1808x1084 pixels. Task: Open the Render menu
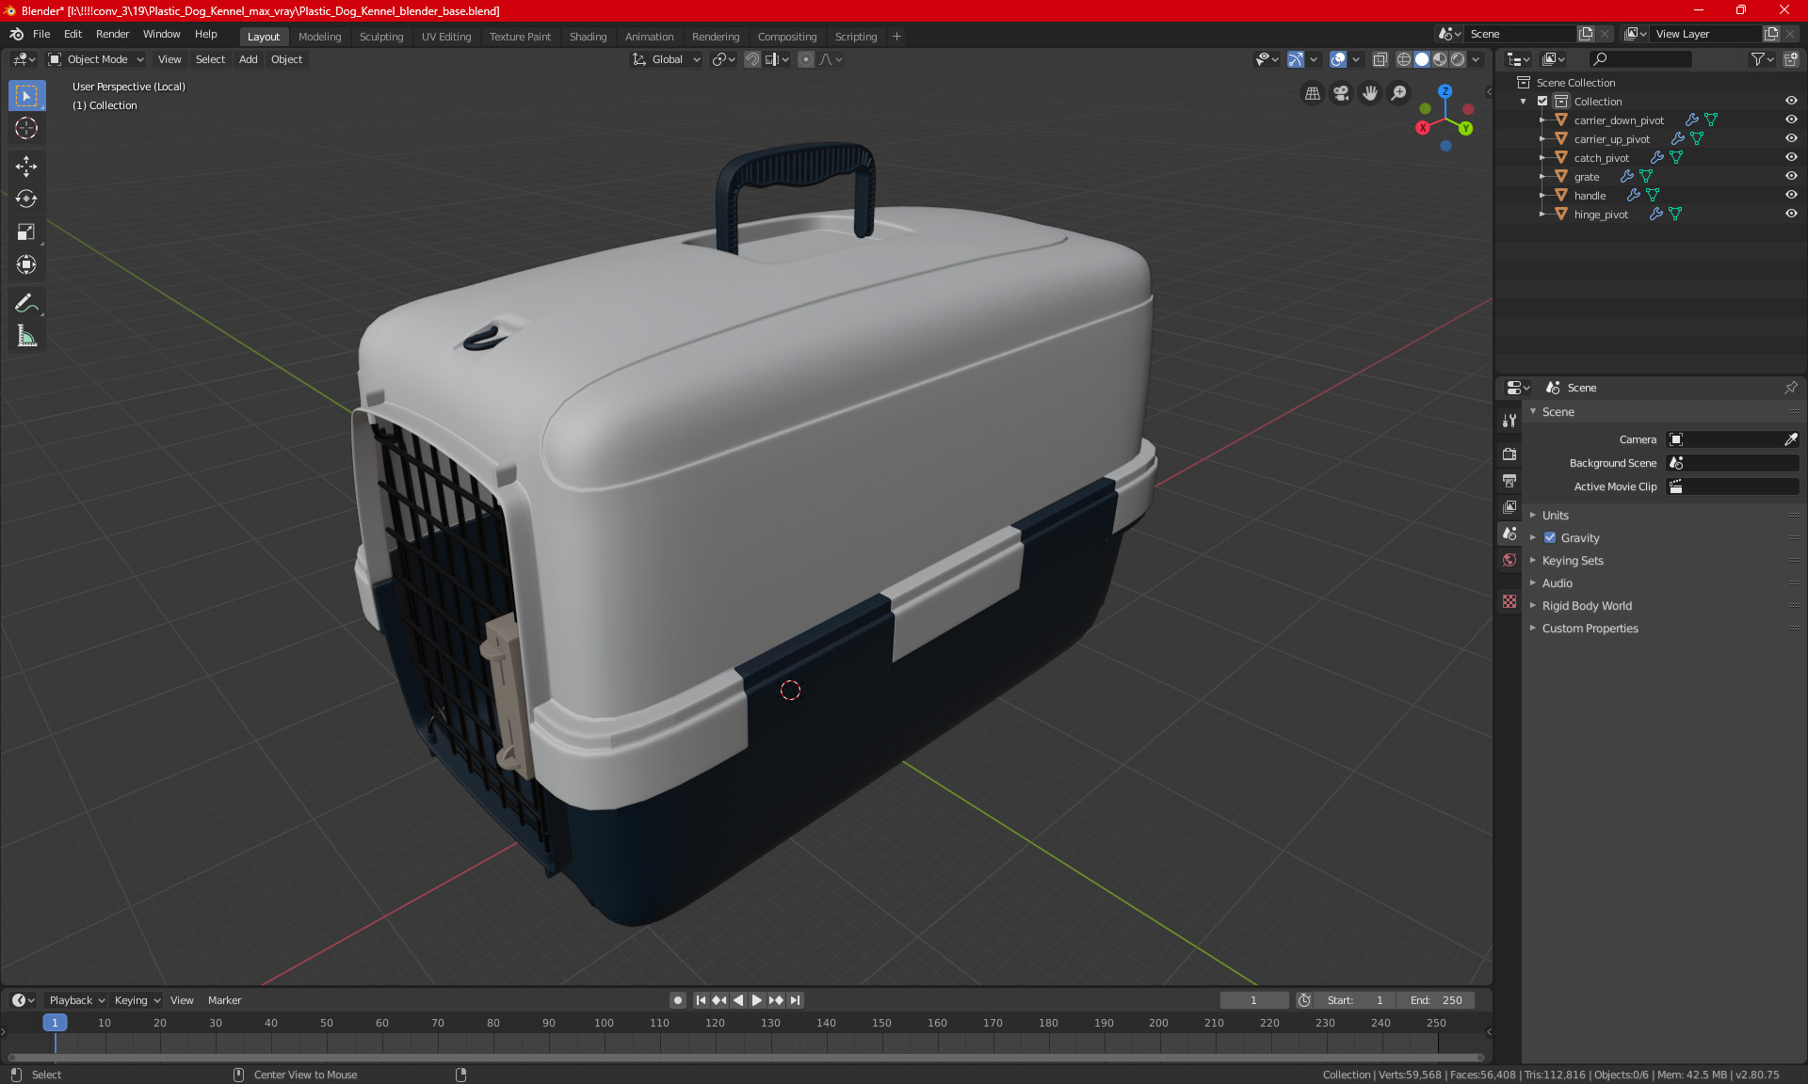(x=112, y=34)
